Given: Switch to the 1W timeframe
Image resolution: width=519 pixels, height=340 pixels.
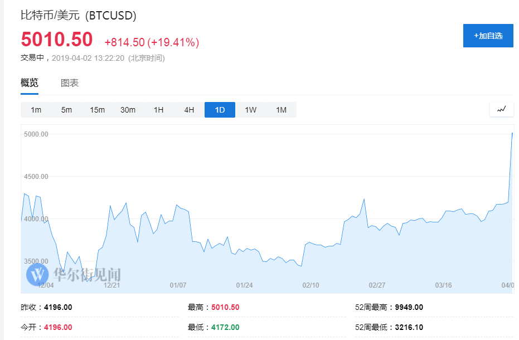Looking at the screenshot, I should point(250,110).
